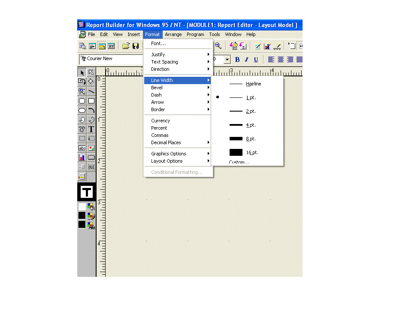This screenshot has width=412, height=309.
Task: Toggle Underline text formatting
Action: pos(256,60)
